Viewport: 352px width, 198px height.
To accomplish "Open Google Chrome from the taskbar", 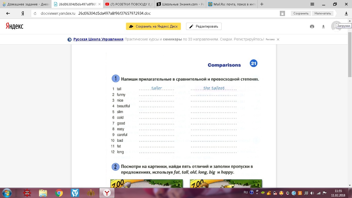I will [59, 193].
